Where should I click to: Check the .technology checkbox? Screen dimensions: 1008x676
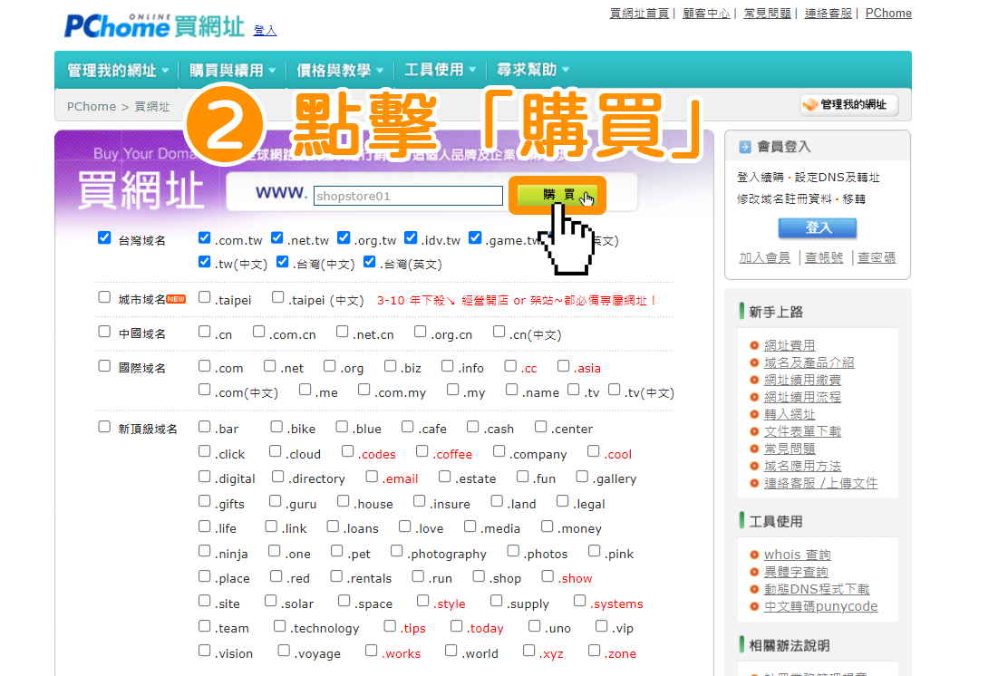[279, 626]
